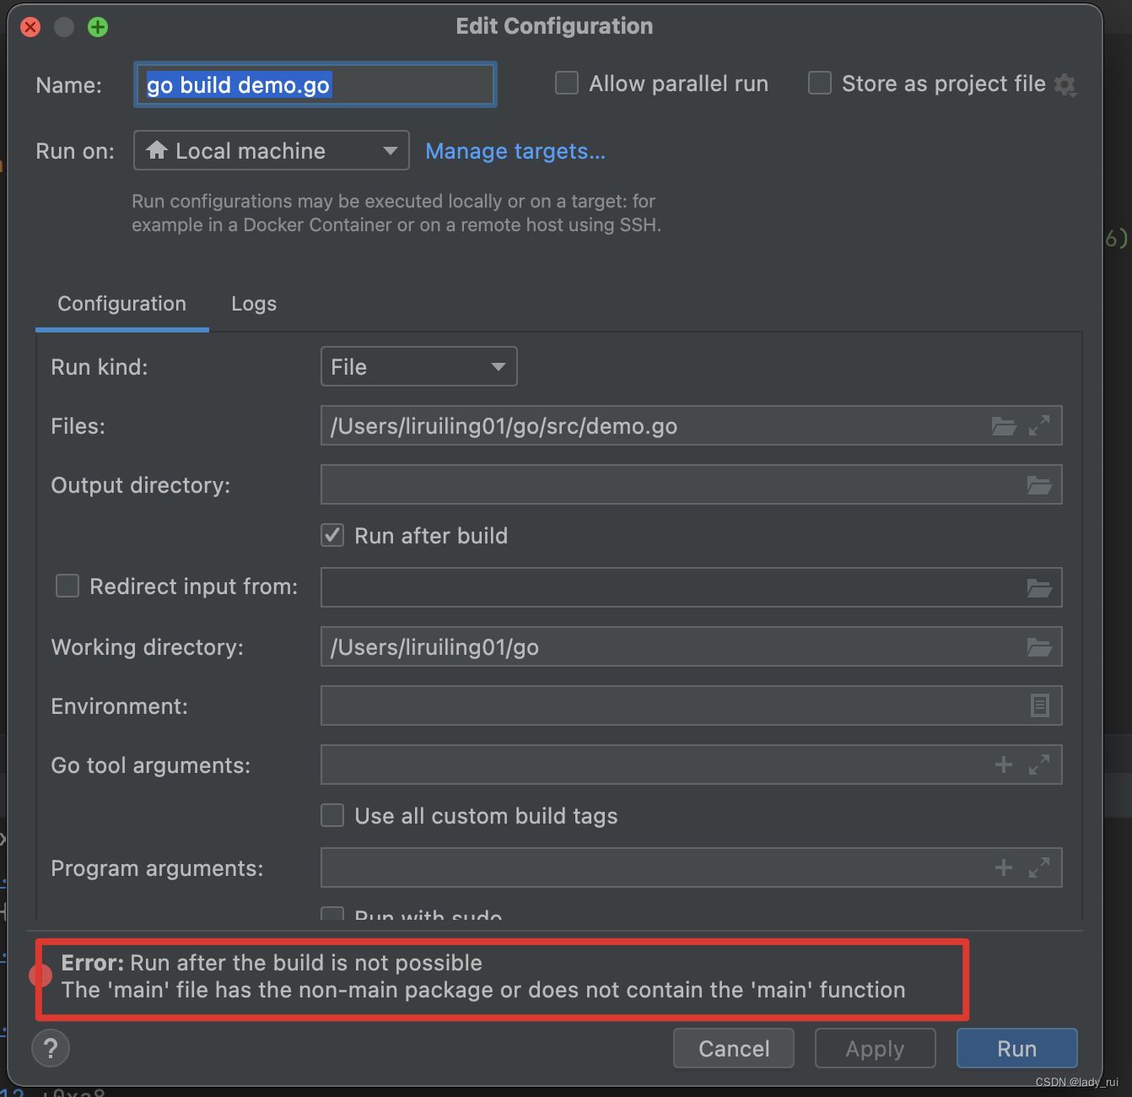
Task: Browse for the Output directory folder
Action: point(1039,485)
